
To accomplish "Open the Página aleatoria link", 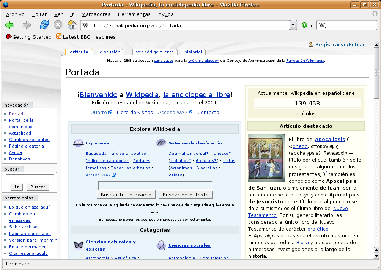I will tap(27, 146).
